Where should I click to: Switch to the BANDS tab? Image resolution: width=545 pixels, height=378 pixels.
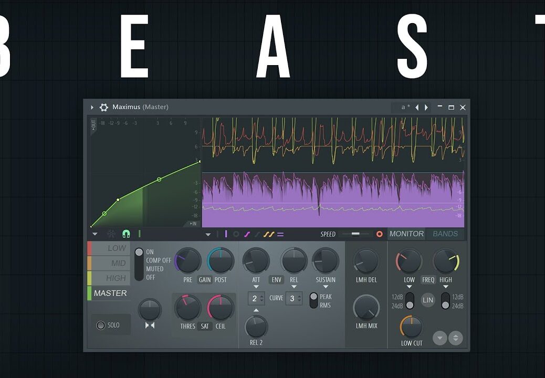tap(445, 234)
